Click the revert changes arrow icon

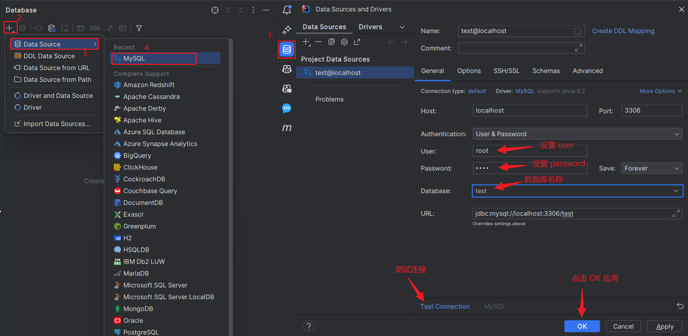tap(680, 306)
